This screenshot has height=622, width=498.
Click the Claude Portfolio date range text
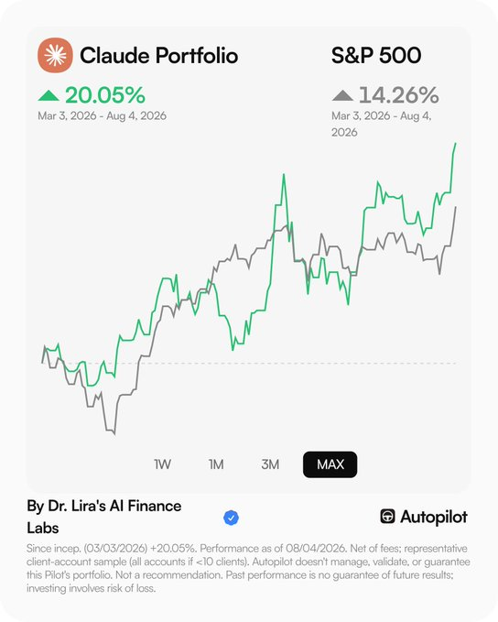point(102,115)
